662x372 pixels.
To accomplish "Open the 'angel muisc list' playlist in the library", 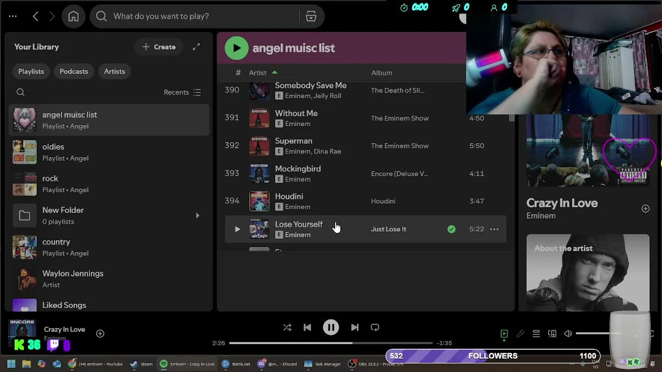I will (x=109, y=120).
